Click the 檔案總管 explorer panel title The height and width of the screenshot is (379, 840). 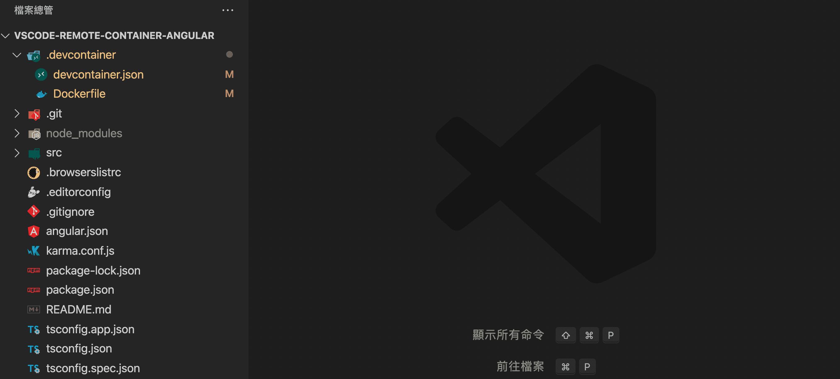(34, 11)
